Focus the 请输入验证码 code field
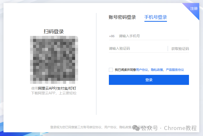This screenshot has height=136, width=203. click(138, 48)
